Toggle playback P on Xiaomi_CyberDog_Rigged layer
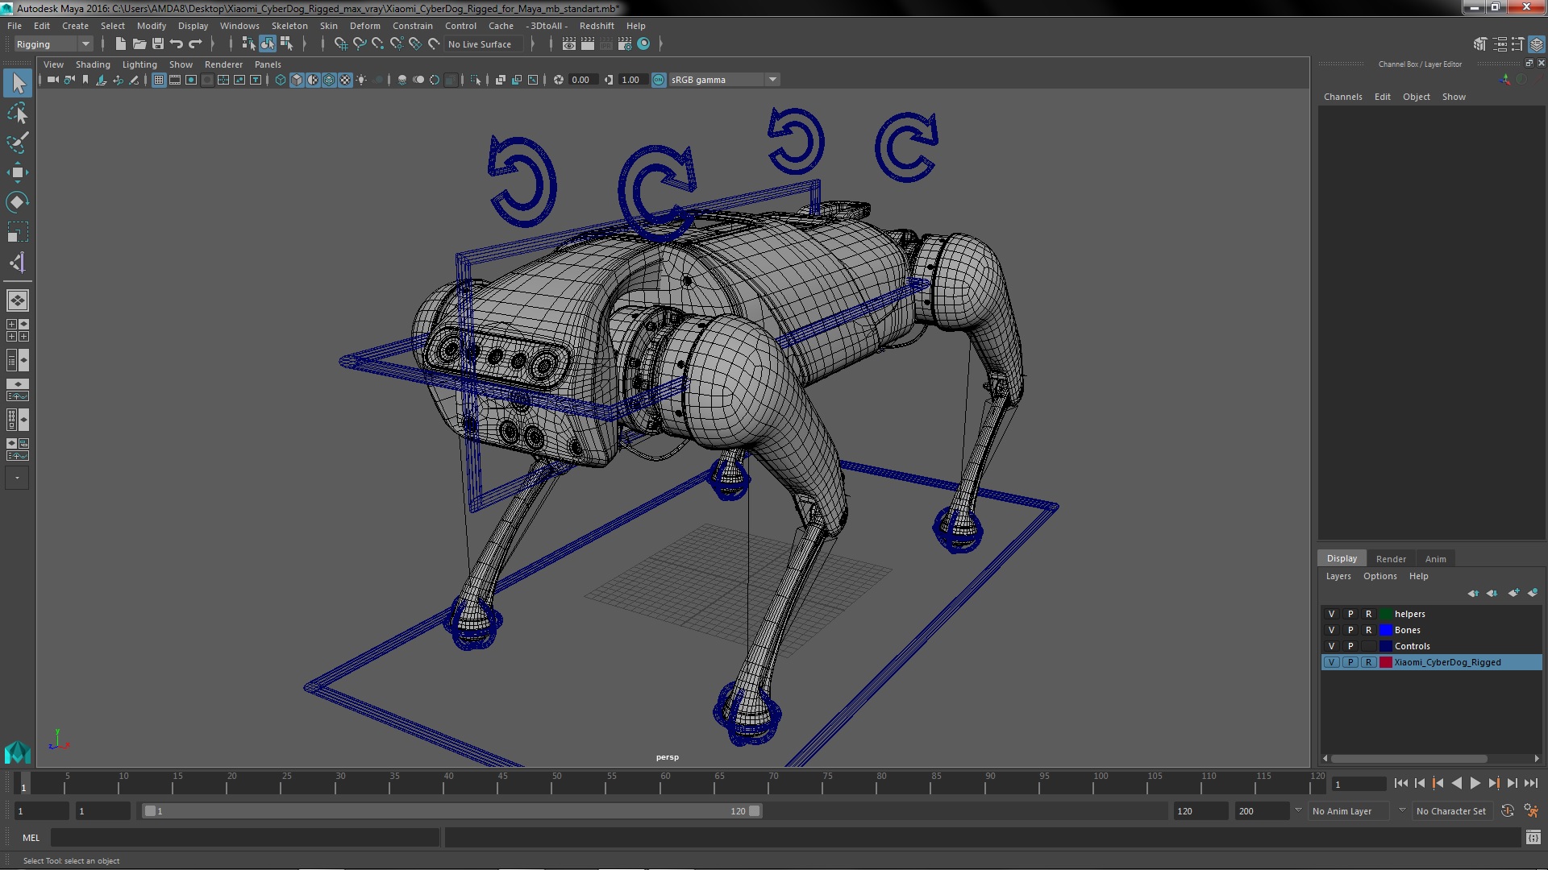This screenshot has width=1548, height=870. coord(1350,662)
